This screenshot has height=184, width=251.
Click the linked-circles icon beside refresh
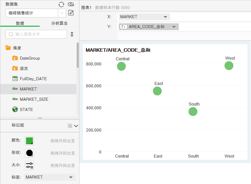(71, 4)
